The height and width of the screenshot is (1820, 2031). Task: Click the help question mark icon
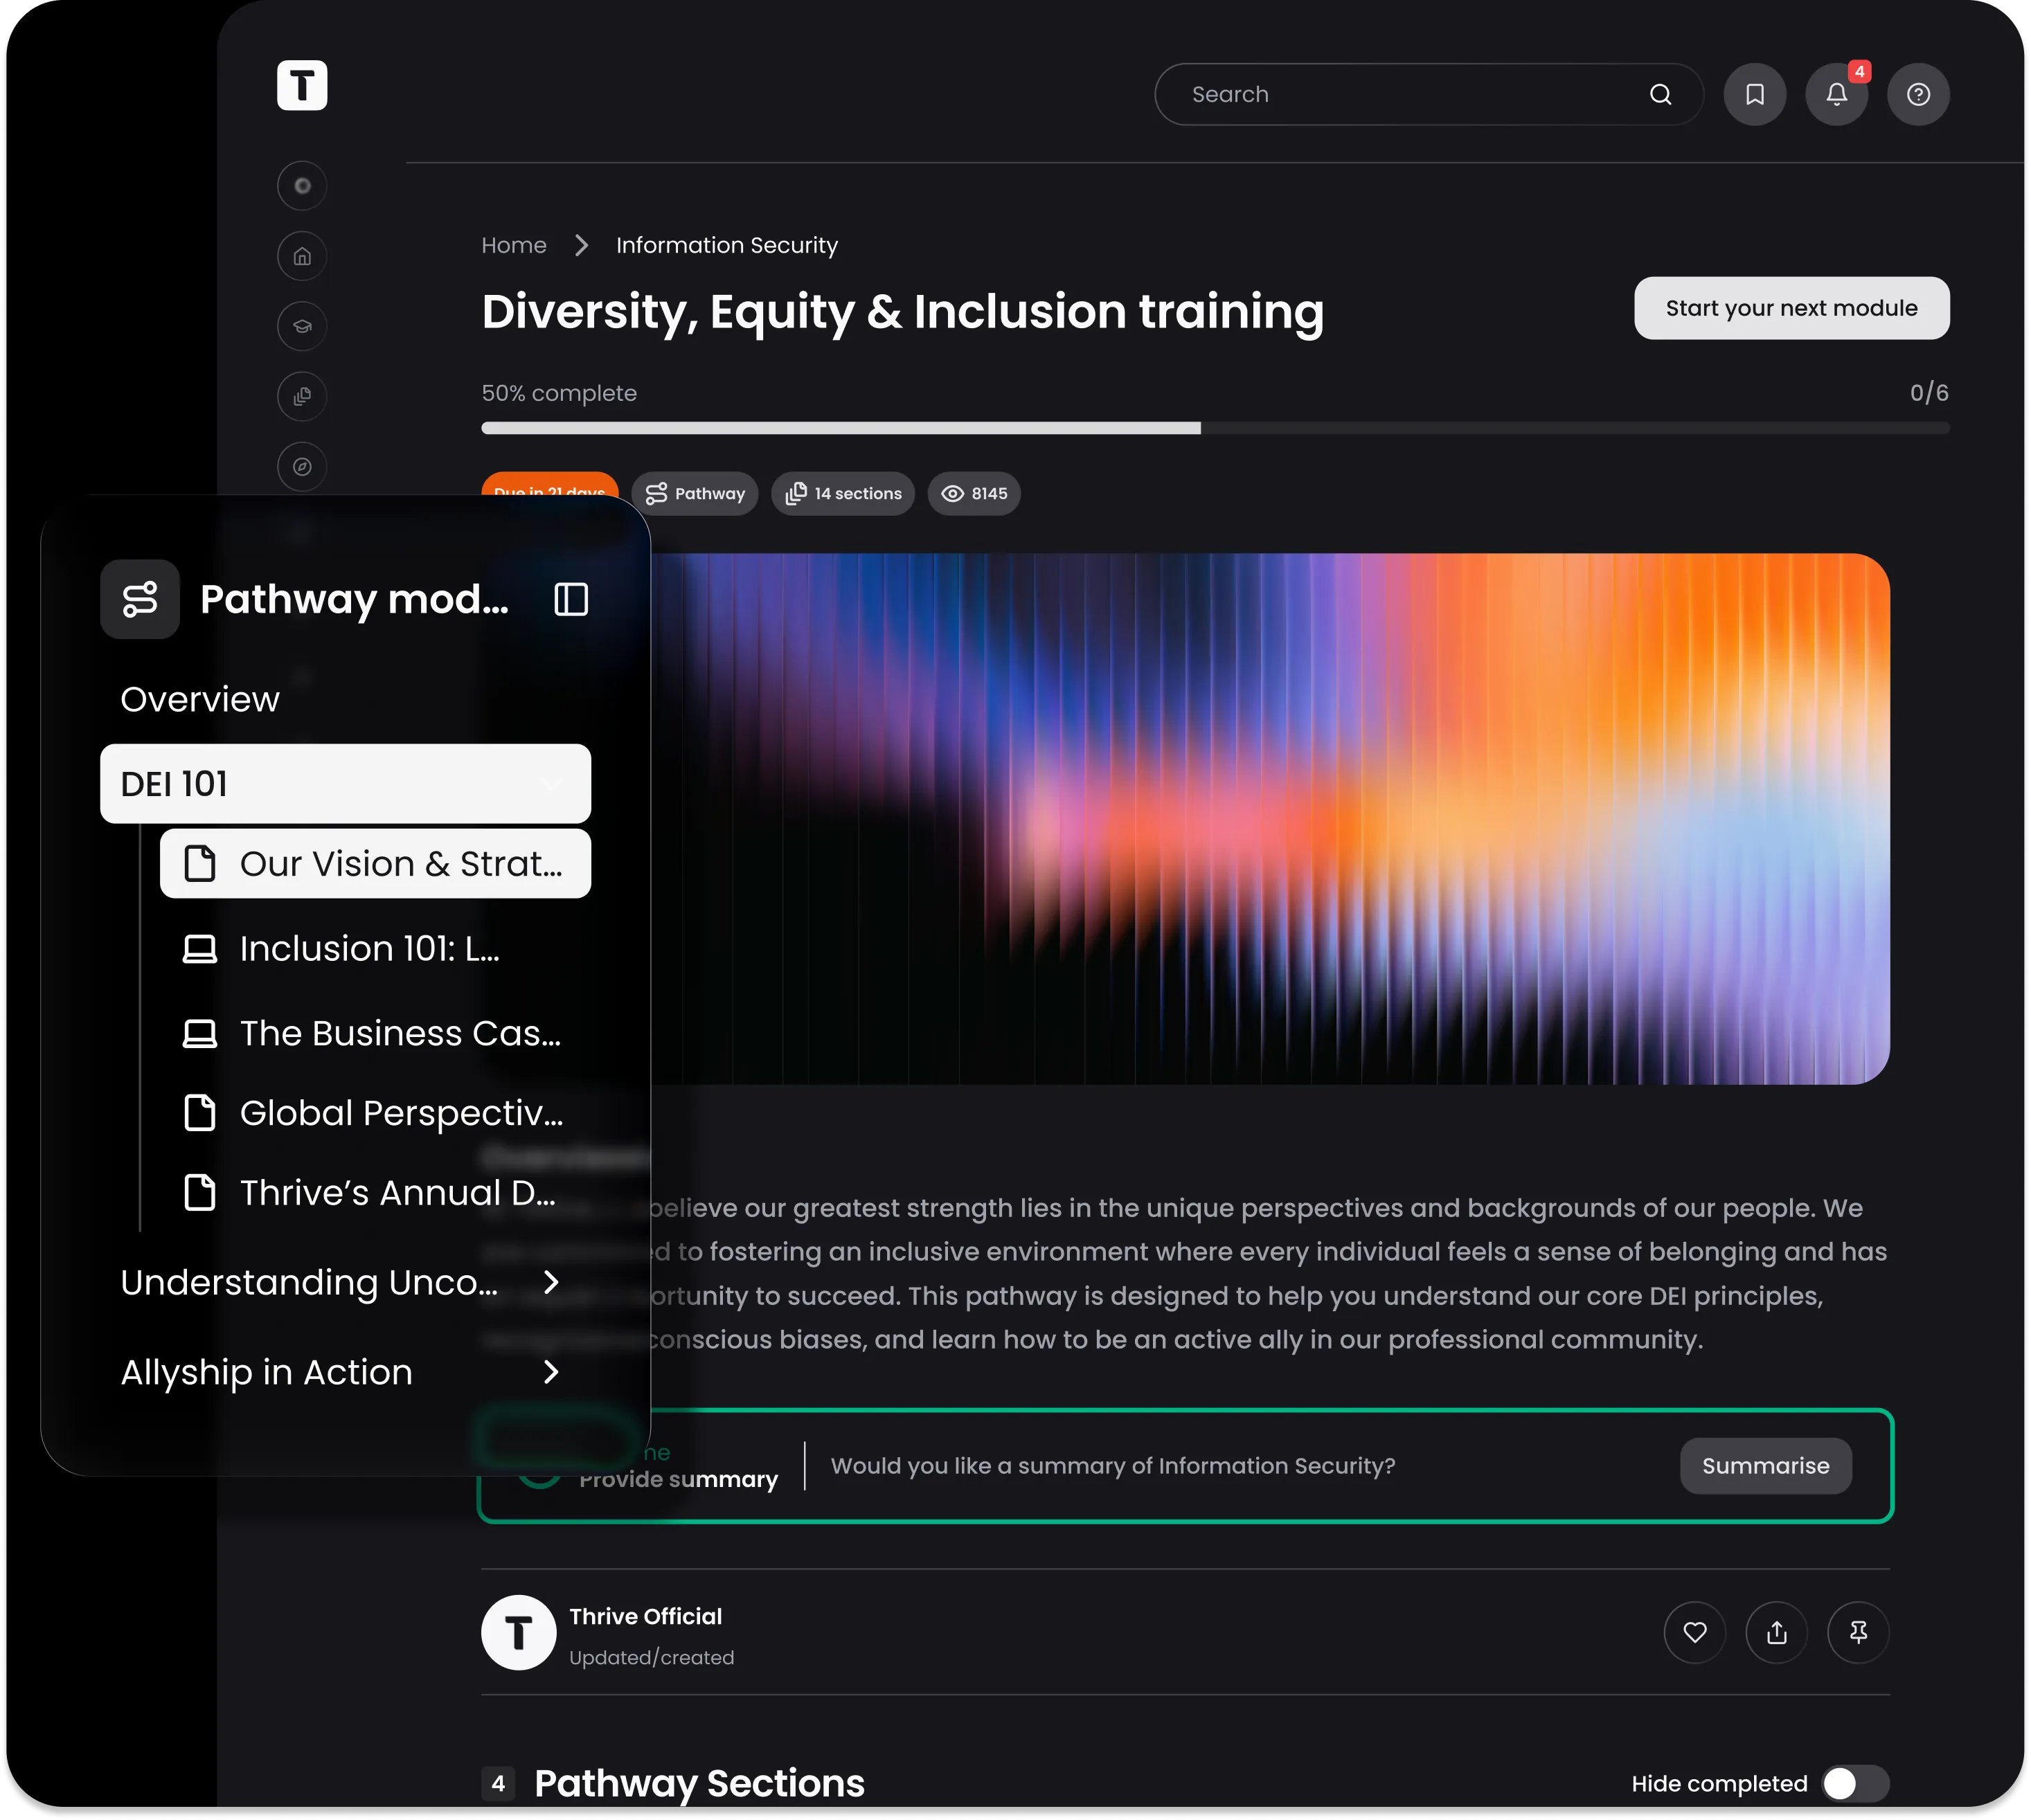pyautogui.click(x=1917, y=94)
